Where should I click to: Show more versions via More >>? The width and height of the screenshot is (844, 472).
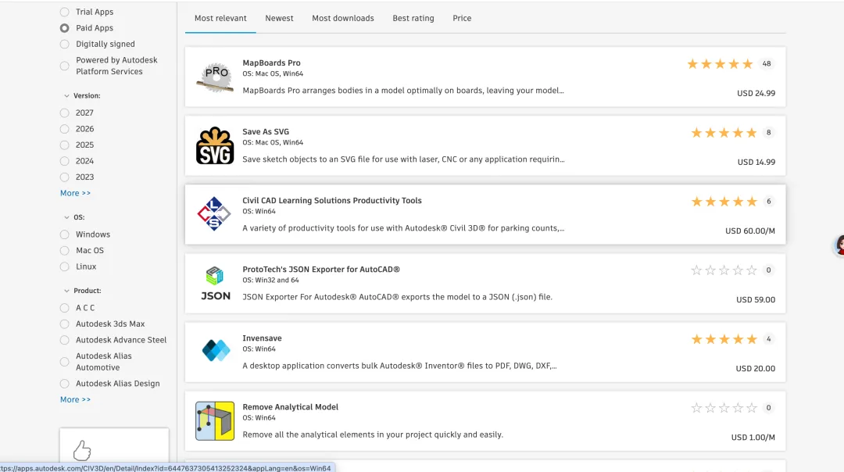pos(75,193)
